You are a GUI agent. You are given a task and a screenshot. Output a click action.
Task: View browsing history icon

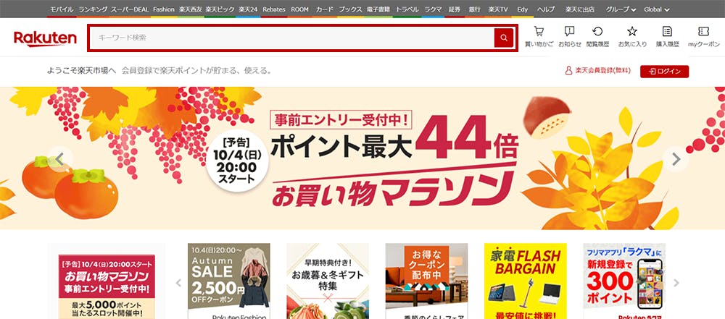click(597, 31)
